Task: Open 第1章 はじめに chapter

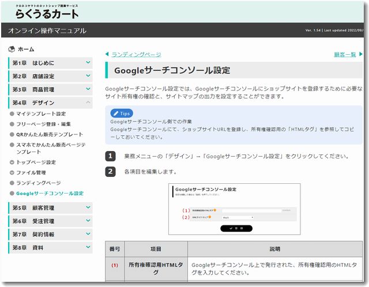Action: click(50, 63)
